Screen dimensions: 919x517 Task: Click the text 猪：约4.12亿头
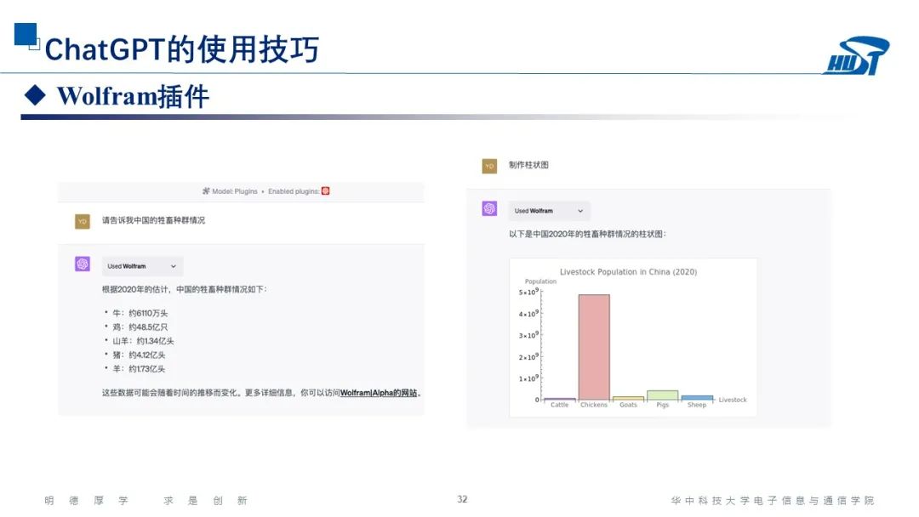tap(139, 355)
